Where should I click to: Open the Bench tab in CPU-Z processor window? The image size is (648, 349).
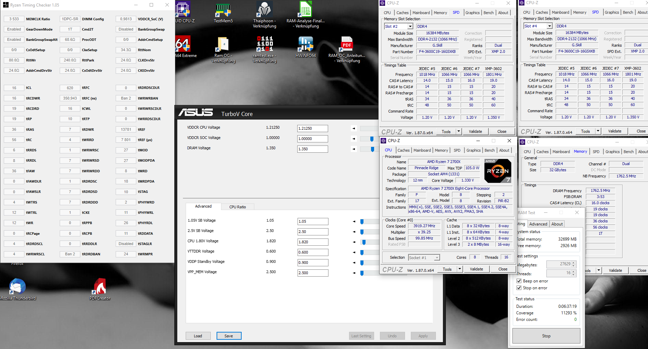[490, 150]
